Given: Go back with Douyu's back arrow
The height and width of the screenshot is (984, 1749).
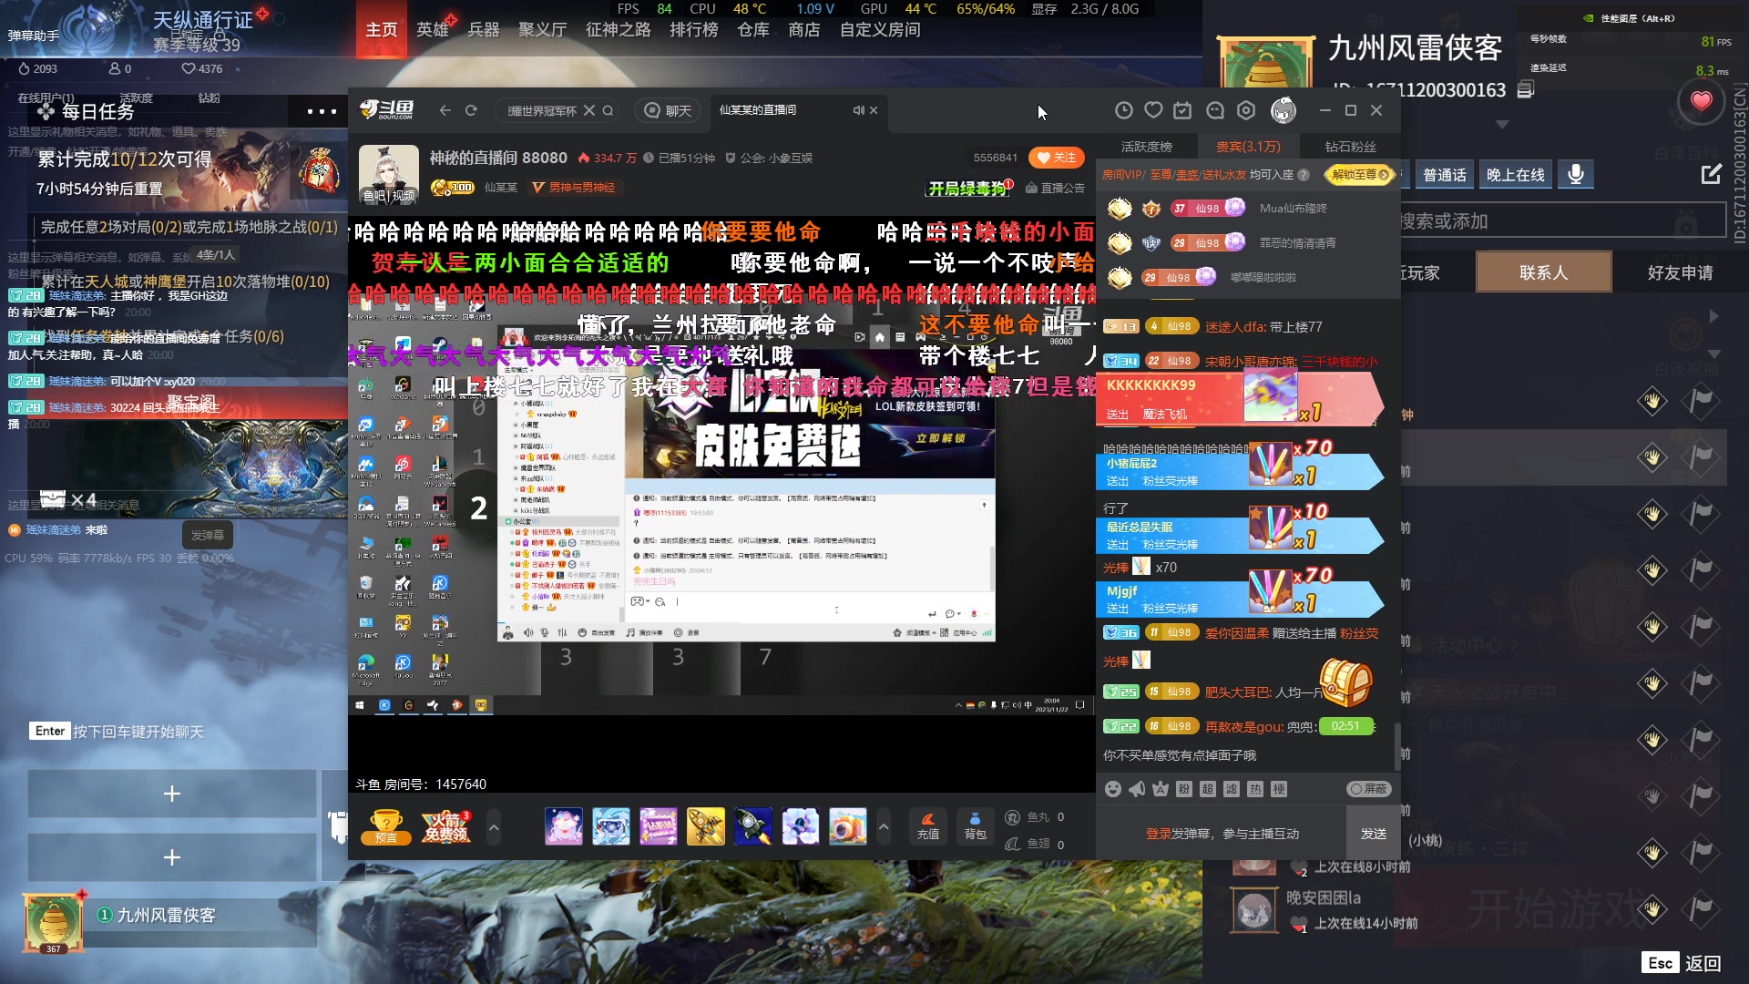Looking at the screenshot, I should [445, 110].
